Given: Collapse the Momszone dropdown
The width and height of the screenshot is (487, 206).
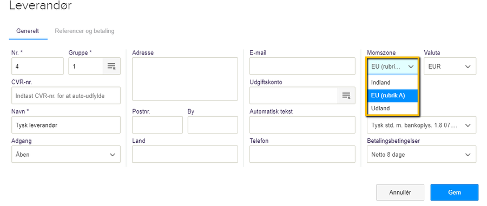Looking at the screenshot, I should pos(393,66).
